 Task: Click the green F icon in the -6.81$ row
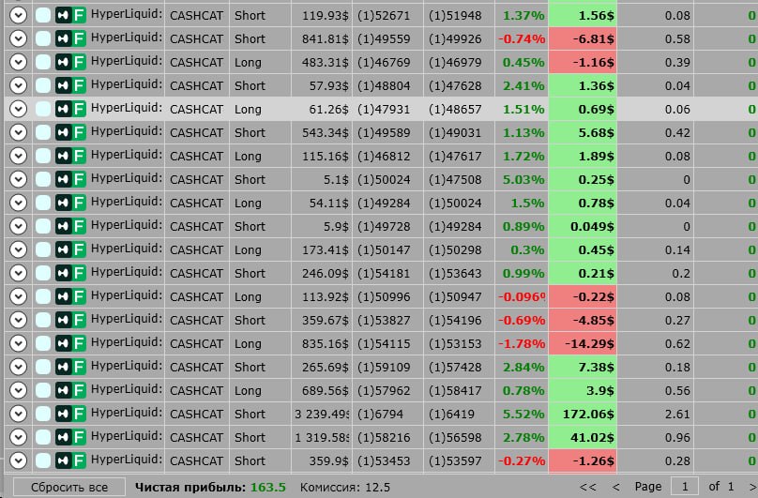pos(79,38)
